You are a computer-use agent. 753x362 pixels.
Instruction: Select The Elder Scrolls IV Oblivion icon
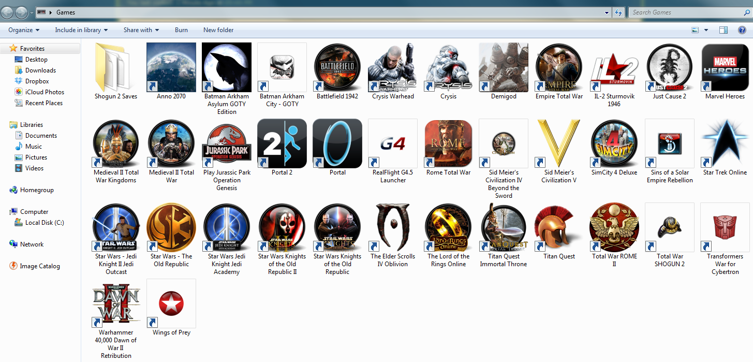point(393,227)
